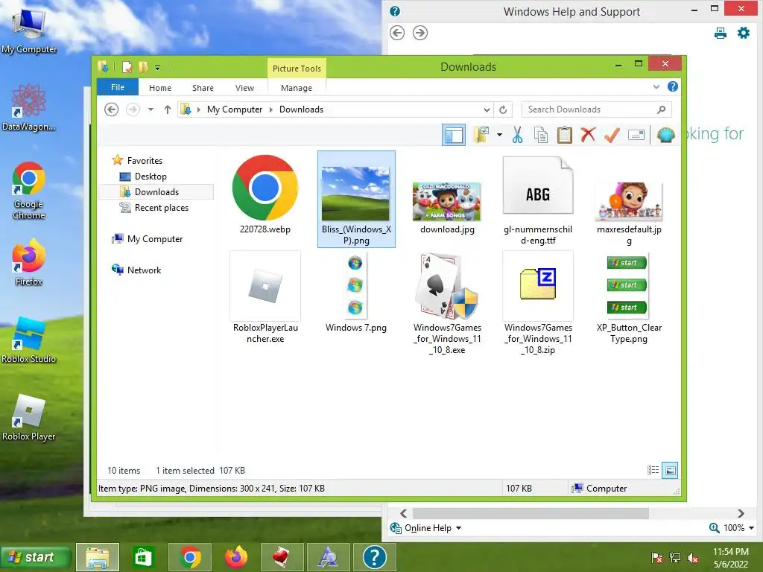Click horizontal scrollbar in Windows Help window

click(531, 513)
